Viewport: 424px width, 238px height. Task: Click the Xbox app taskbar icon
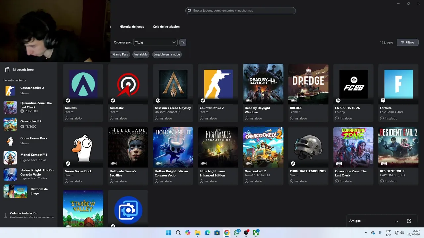tap(256, 233)
